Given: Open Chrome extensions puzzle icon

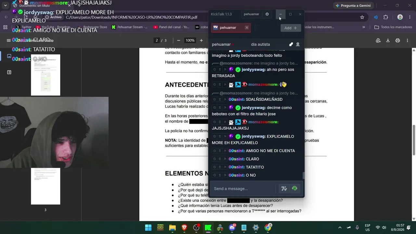Looking at the screenshot, I should [386, 17].
